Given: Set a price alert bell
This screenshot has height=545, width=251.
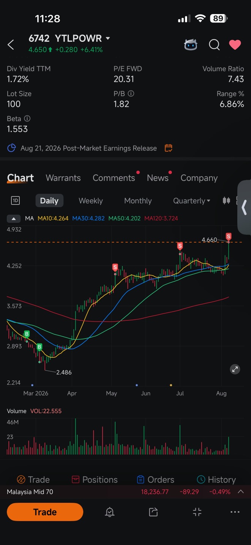Looking at the screenshot, I should point(110,512).
